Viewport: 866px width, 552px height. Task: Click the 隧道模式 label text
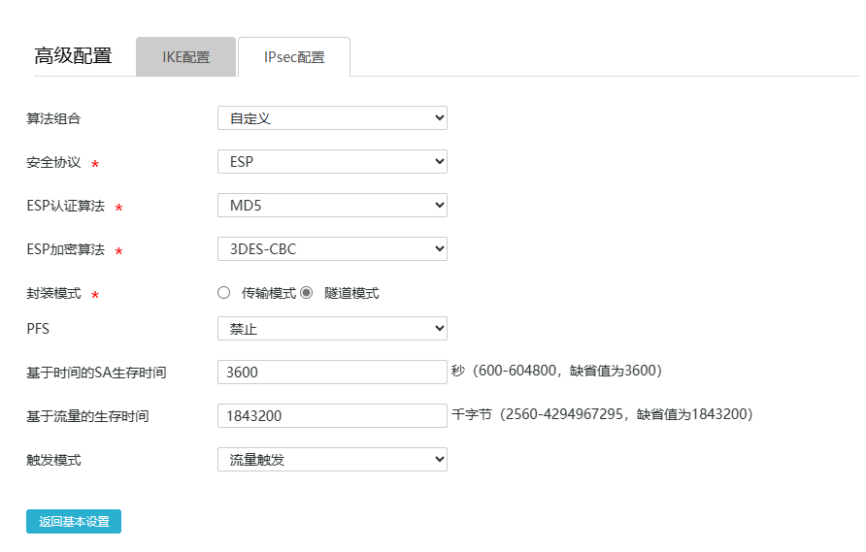pyautogui.click(x=351, y=293)
